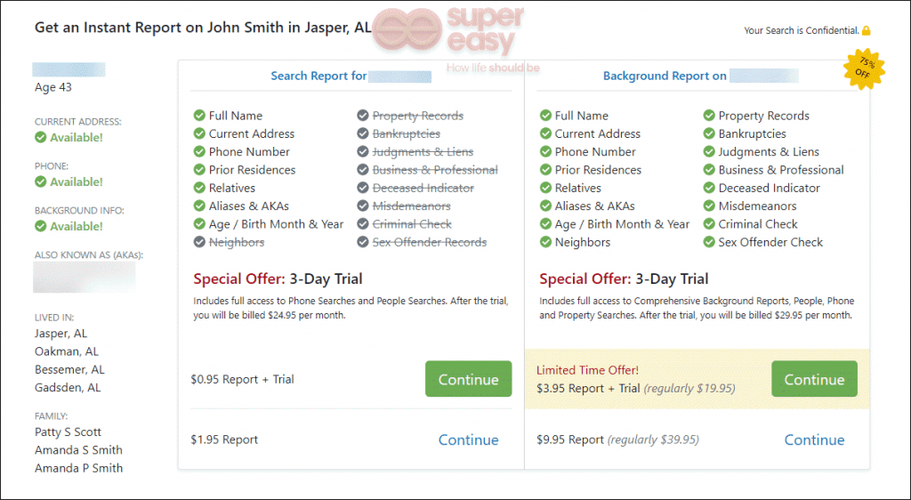This screenshot has height=500, width=911.
Task: Click family member Patty S Scott
Action: pyautogui.click(x=68, y=432)
